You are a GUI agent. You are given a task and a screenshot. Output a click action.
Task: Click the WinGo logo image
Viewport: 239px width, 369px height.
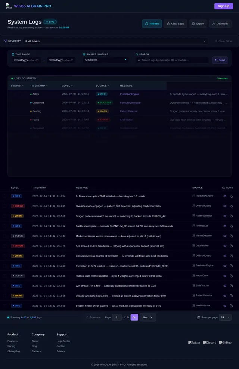pos(9,6)
